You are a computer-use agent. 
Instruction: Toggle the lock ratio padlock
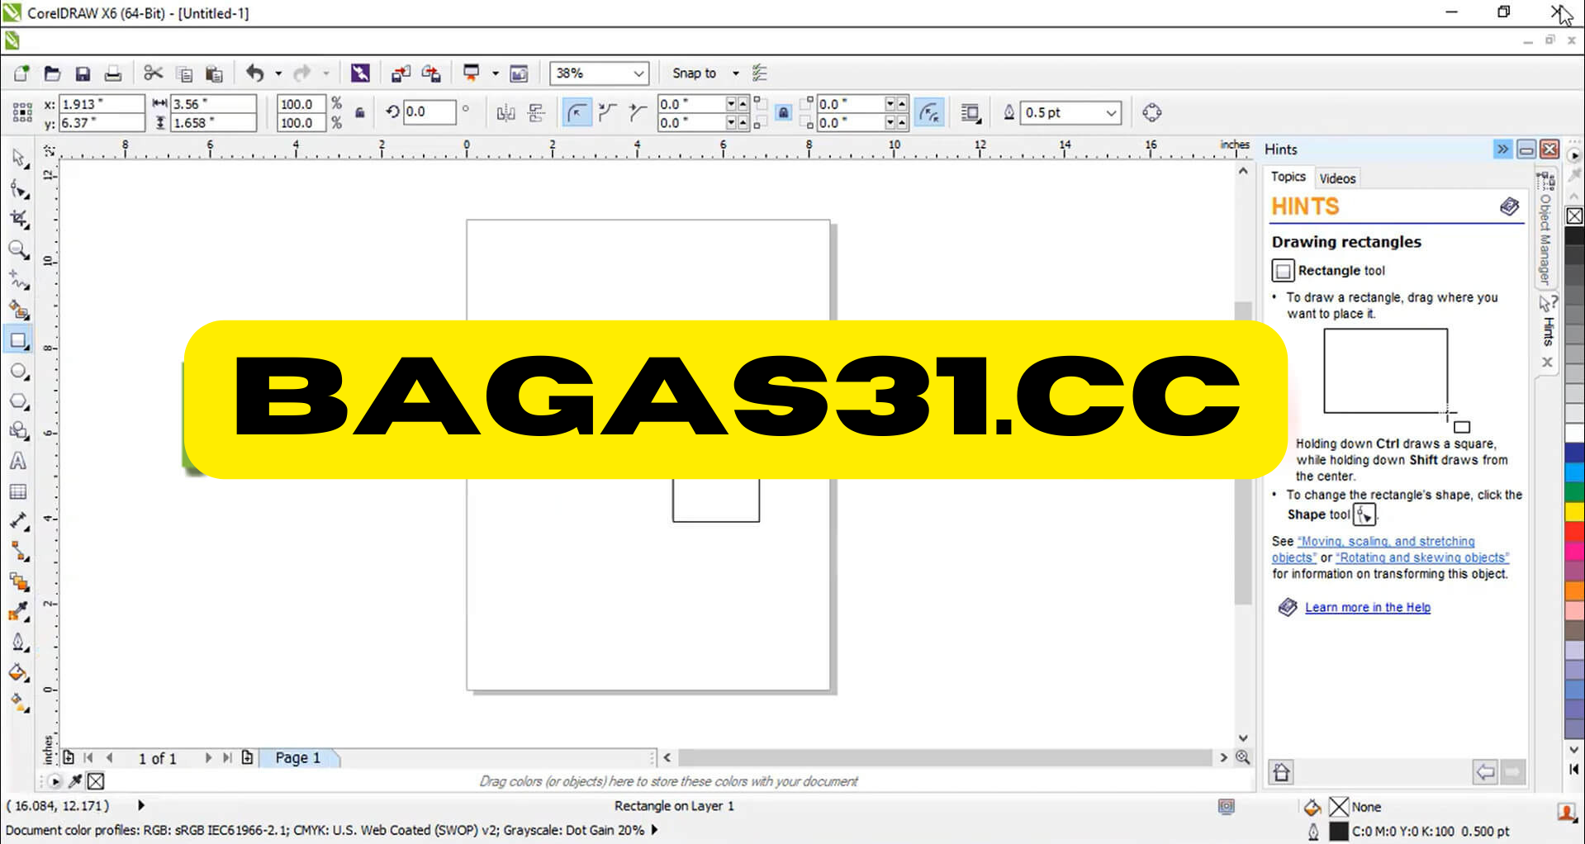[x=360, y=112]
